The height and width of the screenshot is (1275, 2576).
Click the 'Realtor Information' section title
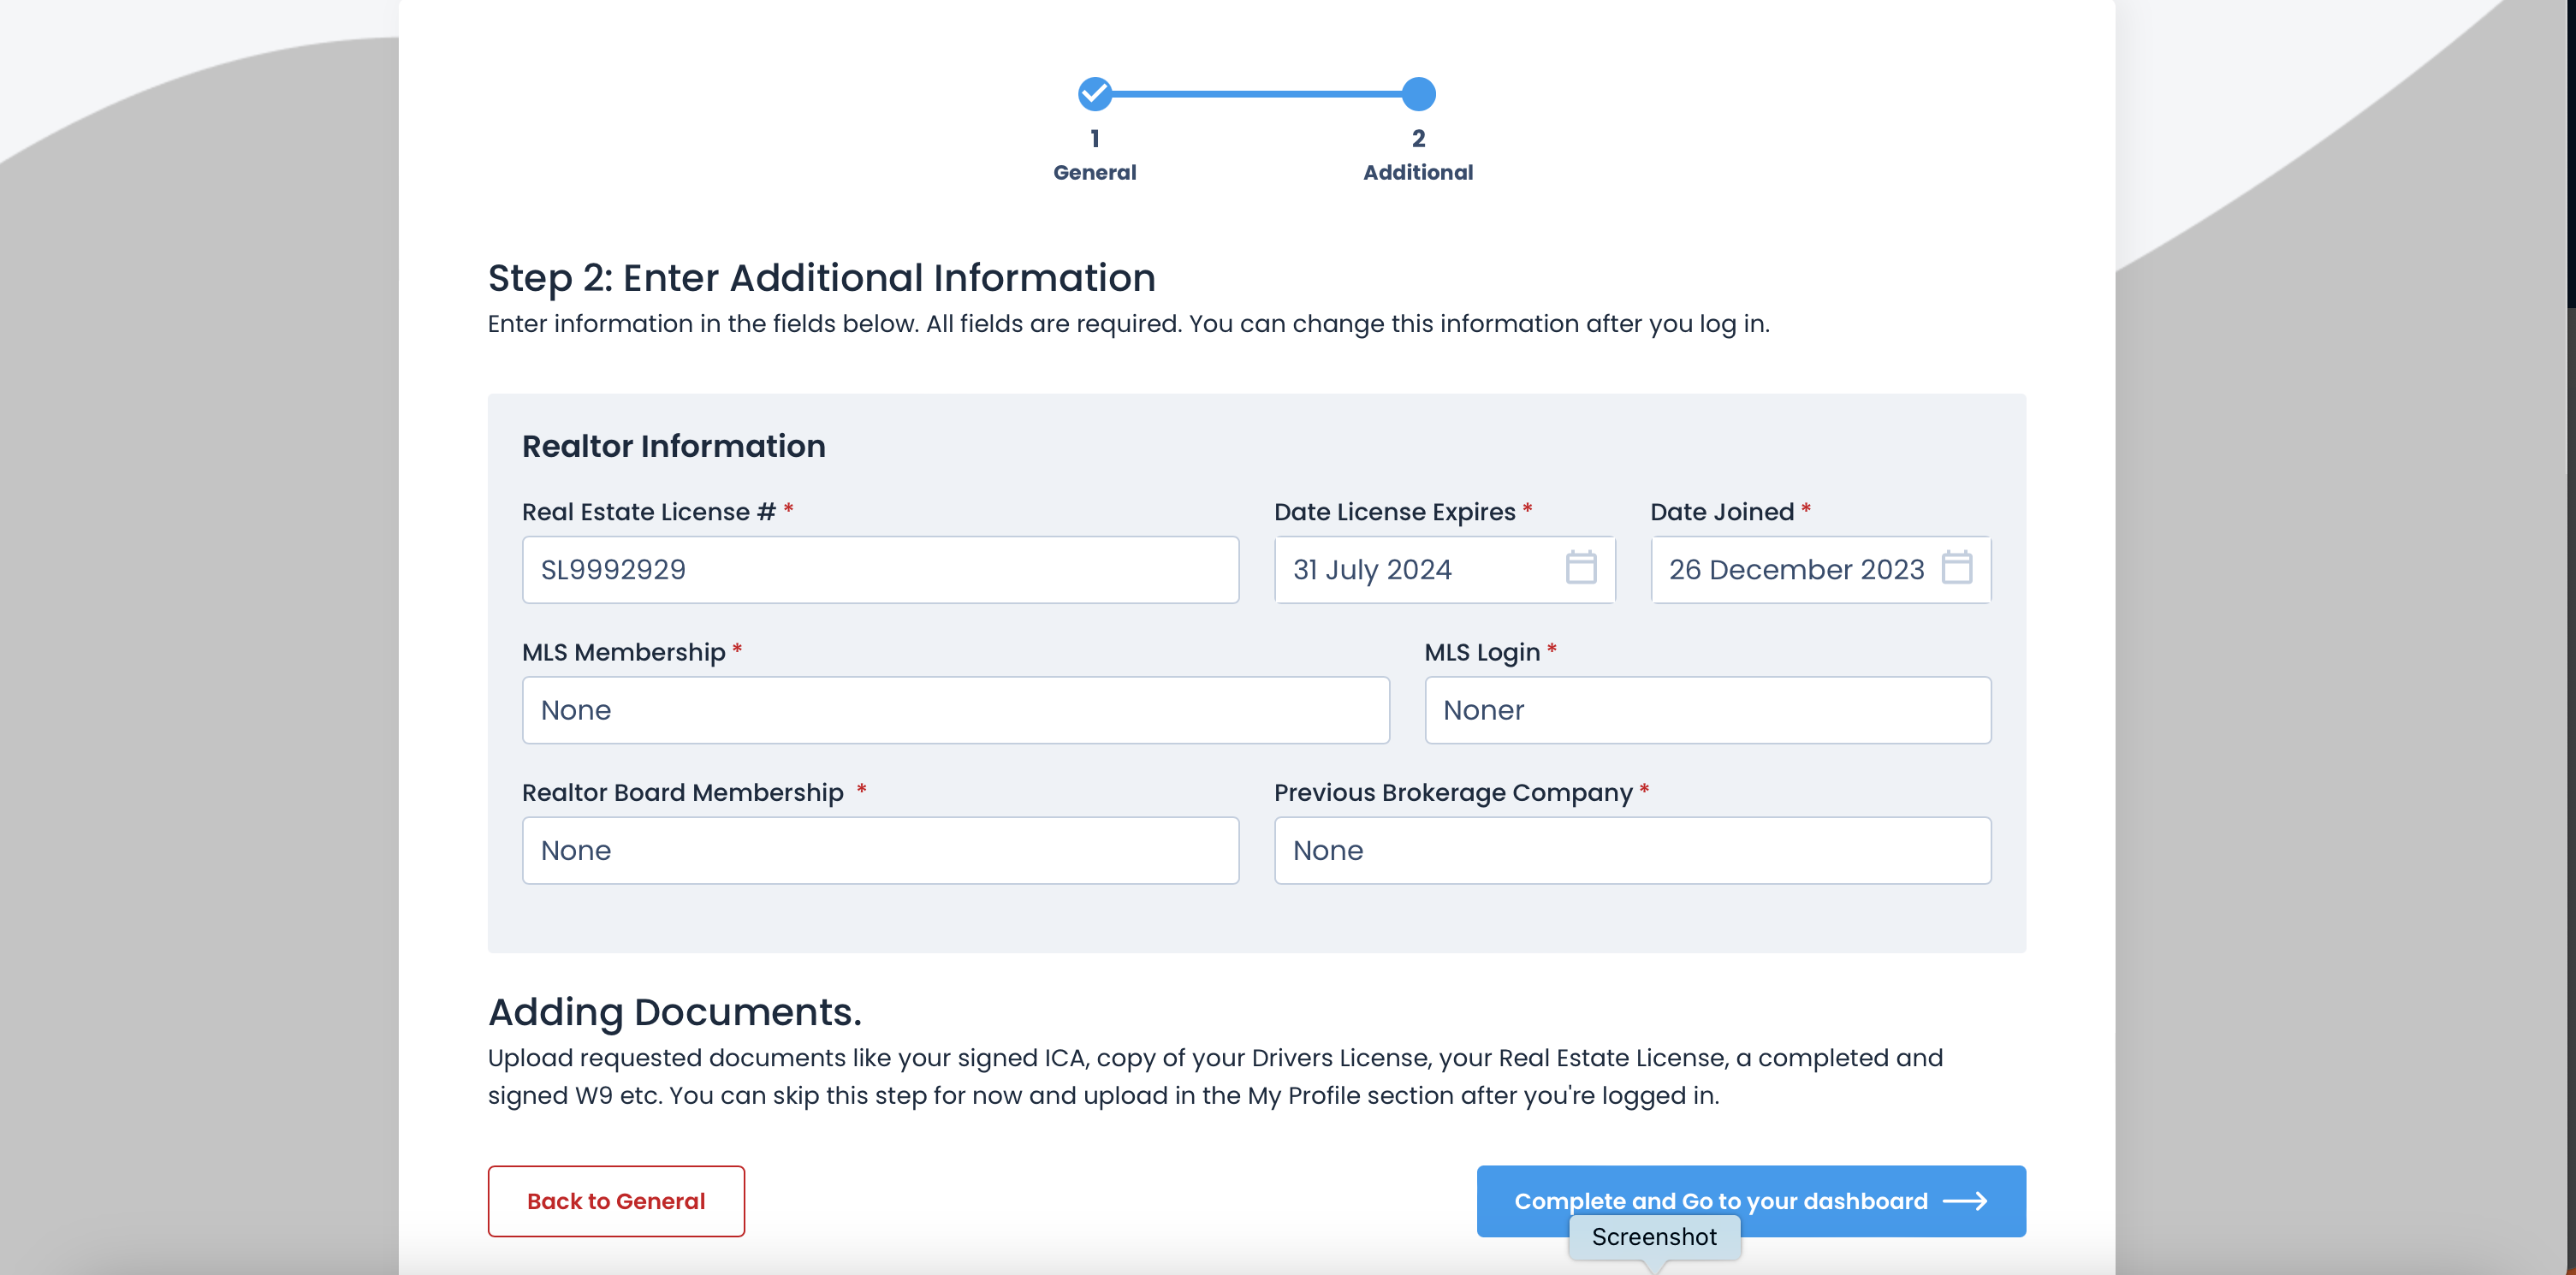673,446
